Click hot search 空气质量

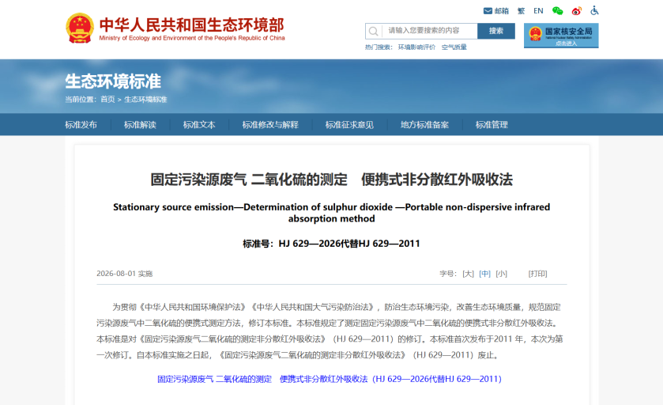(454, 47)
